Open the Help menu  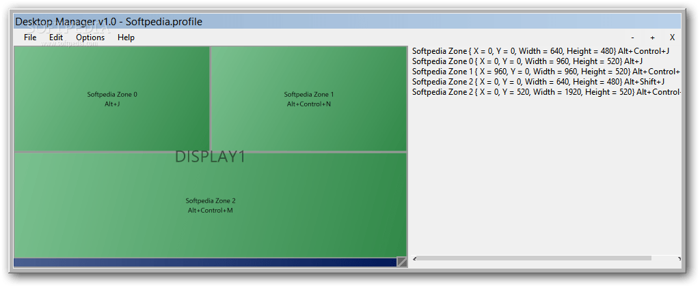126,37
